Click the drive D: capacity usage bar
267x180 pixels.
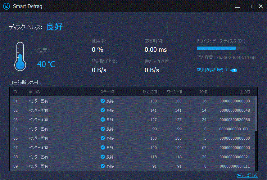222,48
